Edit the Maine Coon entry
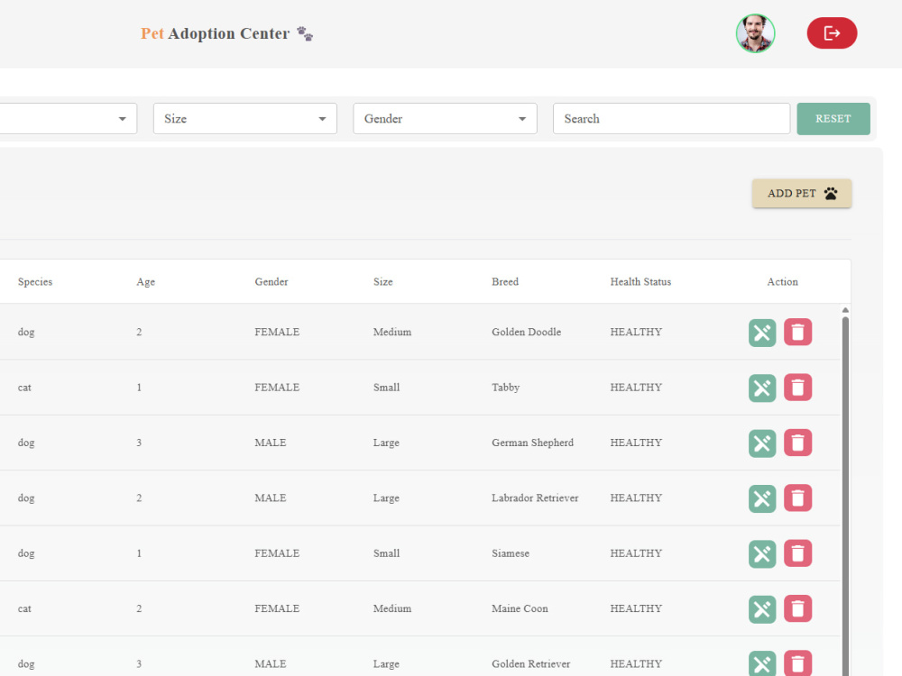The image size is (902, 676). (762, 609)
